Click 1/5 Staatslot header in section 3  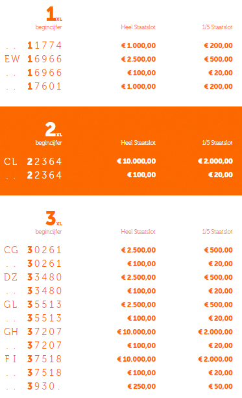tap(217, 232)
